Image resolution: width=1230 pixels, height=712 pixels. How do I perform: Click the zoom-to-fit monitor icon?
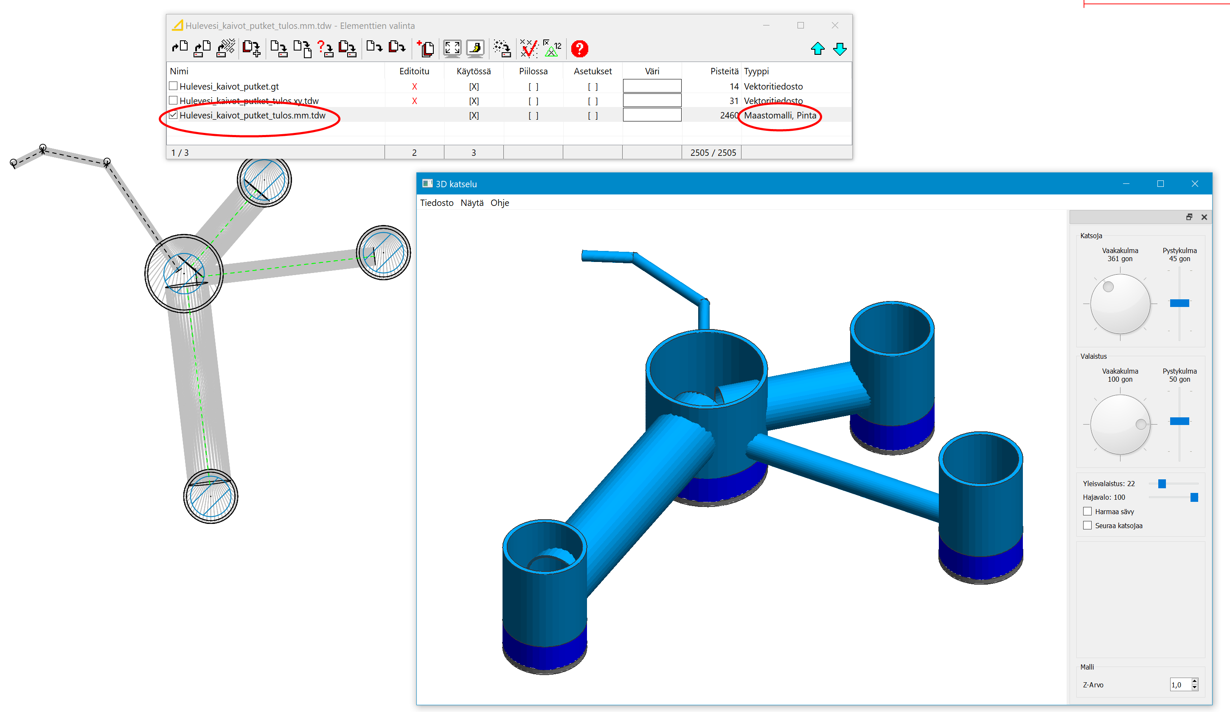tap(452, 48)
